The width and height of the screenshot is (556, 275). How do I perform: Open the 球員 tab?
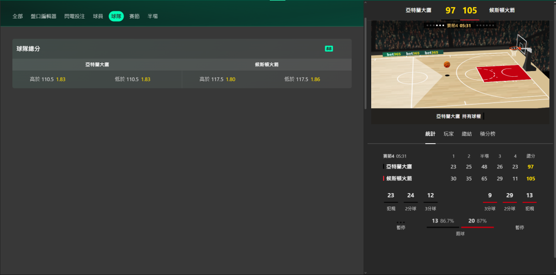coord(98,16)
